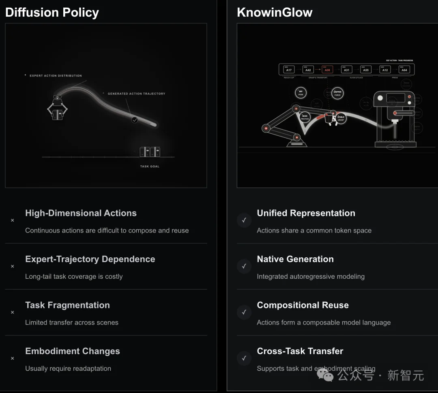Image resolution: width=438 pixels, height=393 pixels.
Task: Select the A17 action token box
Action: (289, 70)
